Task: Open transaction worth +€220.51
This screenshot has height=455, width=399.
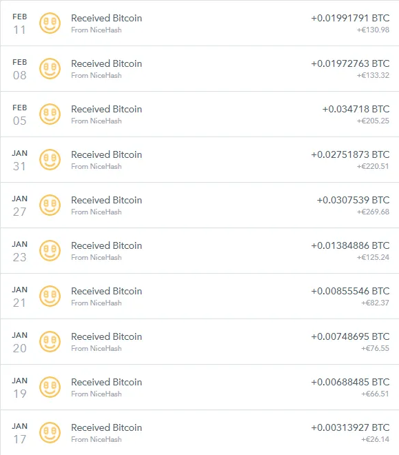Action: pos(373,166)
